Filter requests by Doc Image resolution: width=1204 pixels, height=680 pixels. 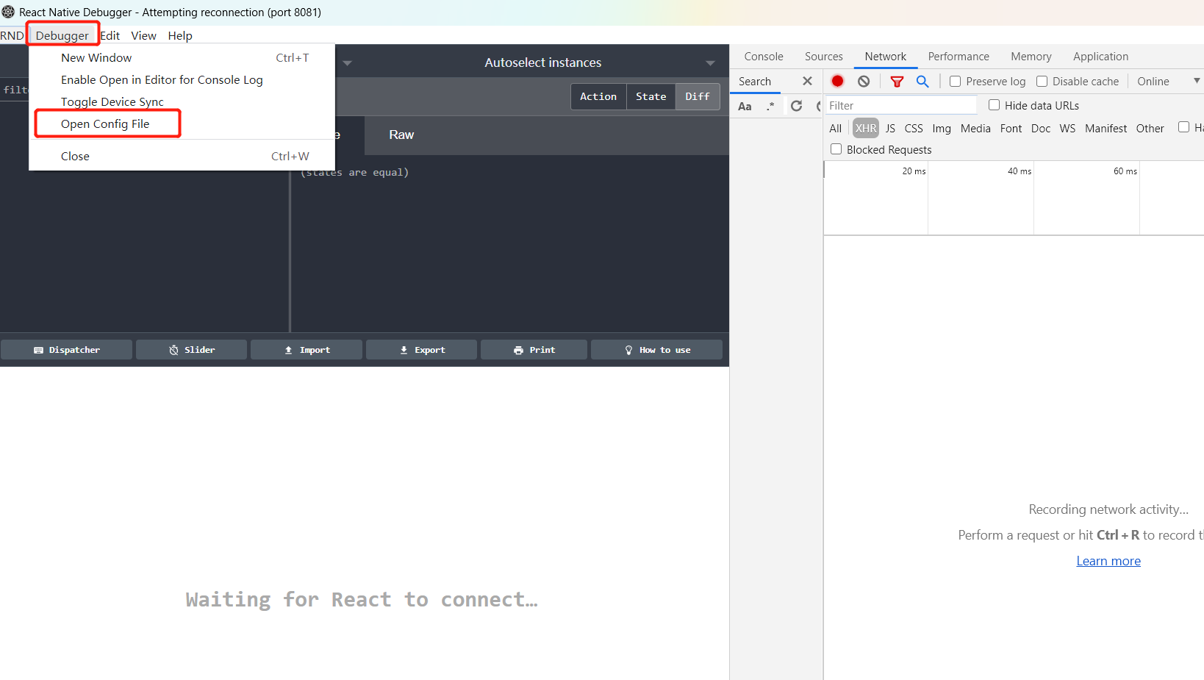[x=1041, y=128]
